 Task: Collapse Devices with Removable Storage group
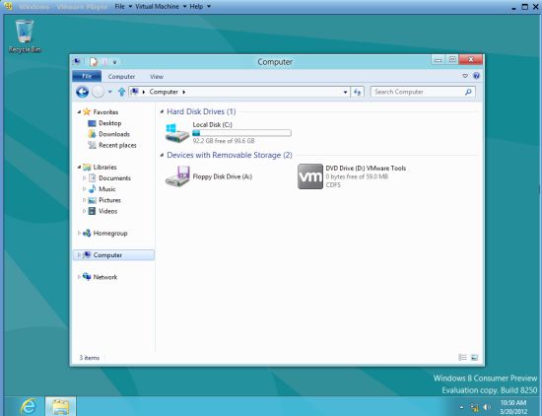coord(162,155)
